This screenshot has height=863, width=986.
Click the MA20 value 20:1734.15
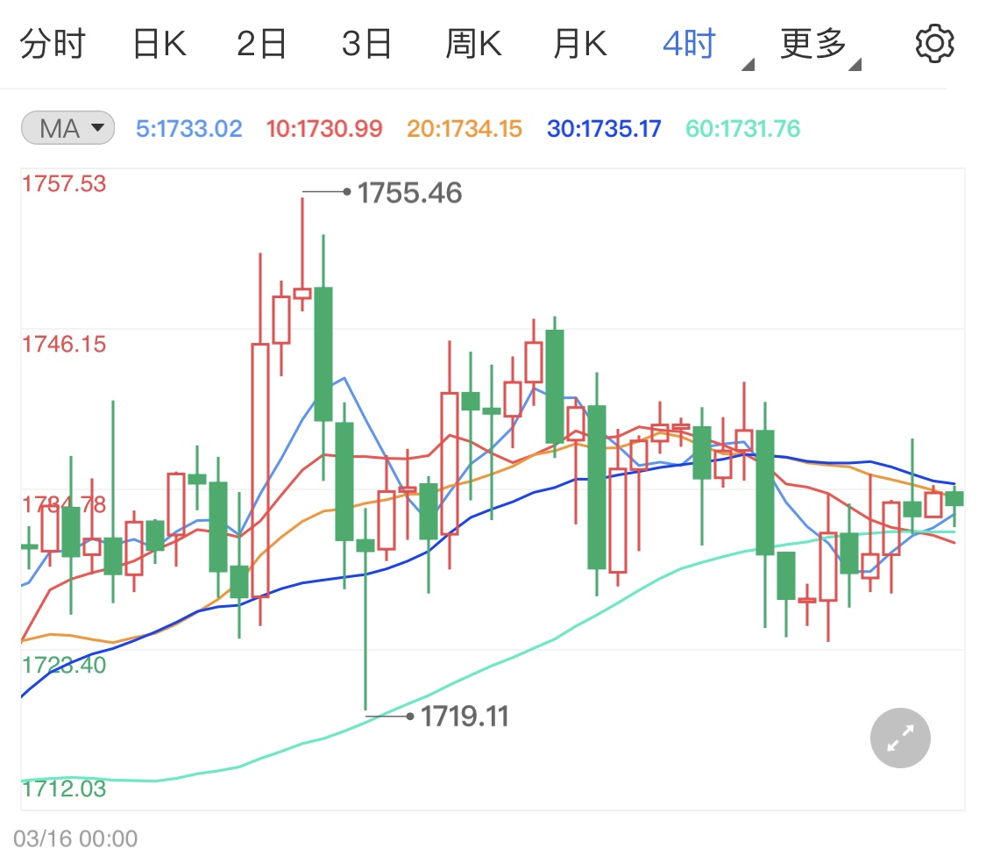point(464,128)
